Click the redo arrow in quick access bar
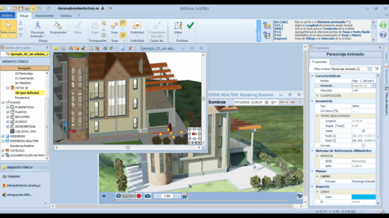389x218 pixels. pos(49,8)
